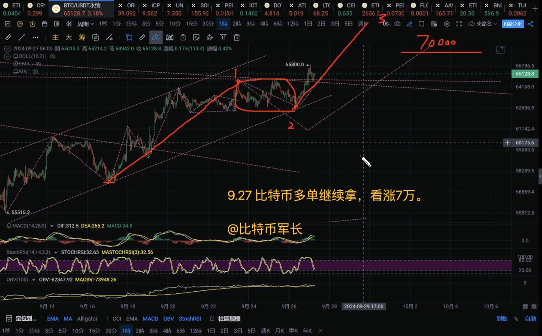Click the 大 orange indicator button
The width and height of the screenshot is (542, 336).
(69, 38)
